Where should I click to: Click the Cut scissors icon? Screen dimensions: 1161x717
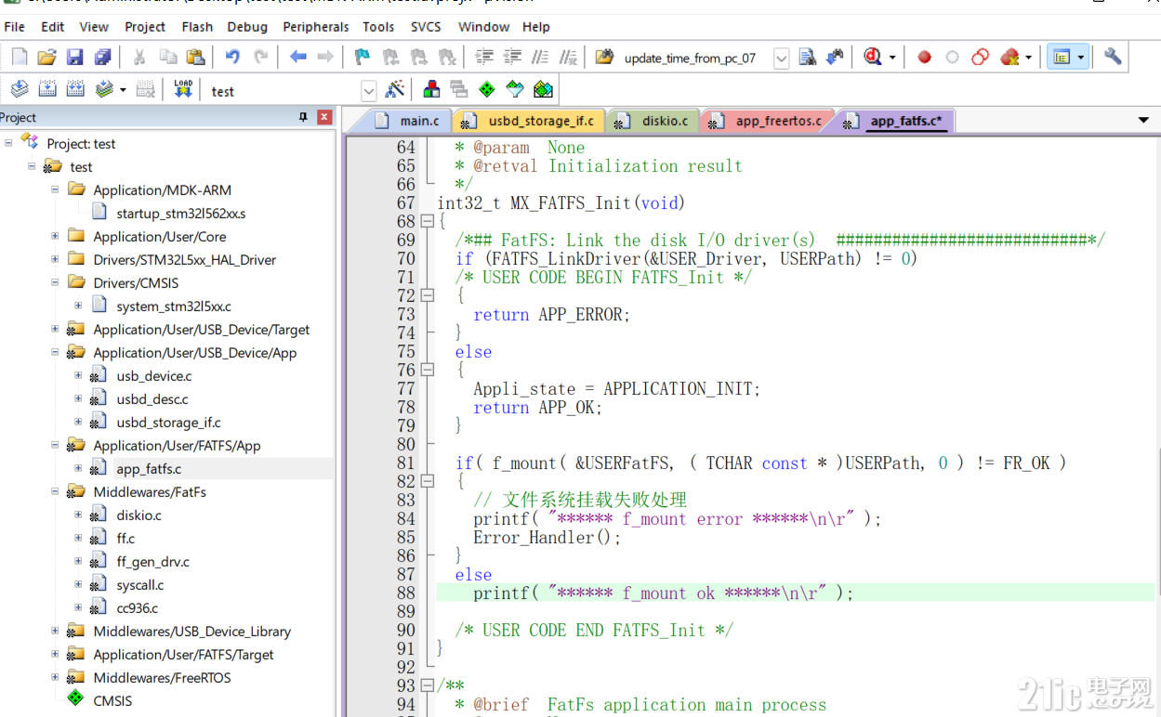coord(139,58)
